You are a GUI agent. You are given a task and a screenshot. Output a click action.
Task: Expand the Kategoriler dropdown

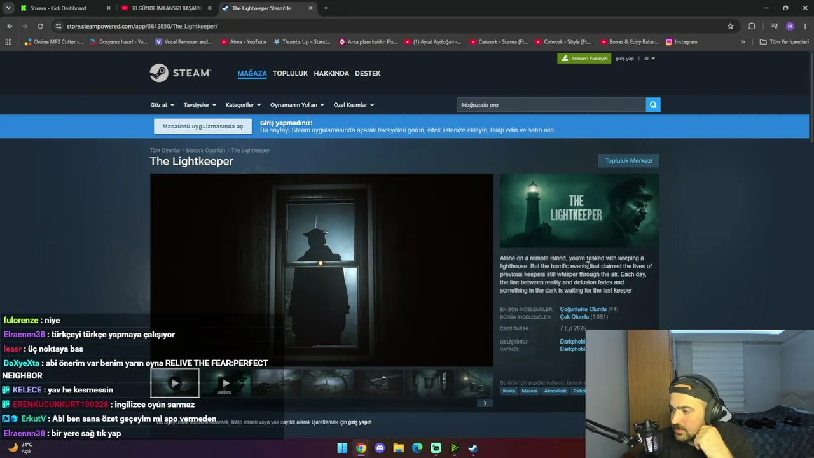click(243, 105)
